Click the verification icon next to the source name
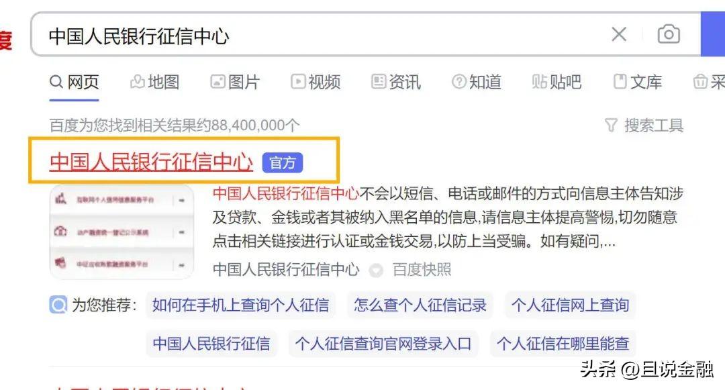 pyautogui.click(x=376, y=270)
